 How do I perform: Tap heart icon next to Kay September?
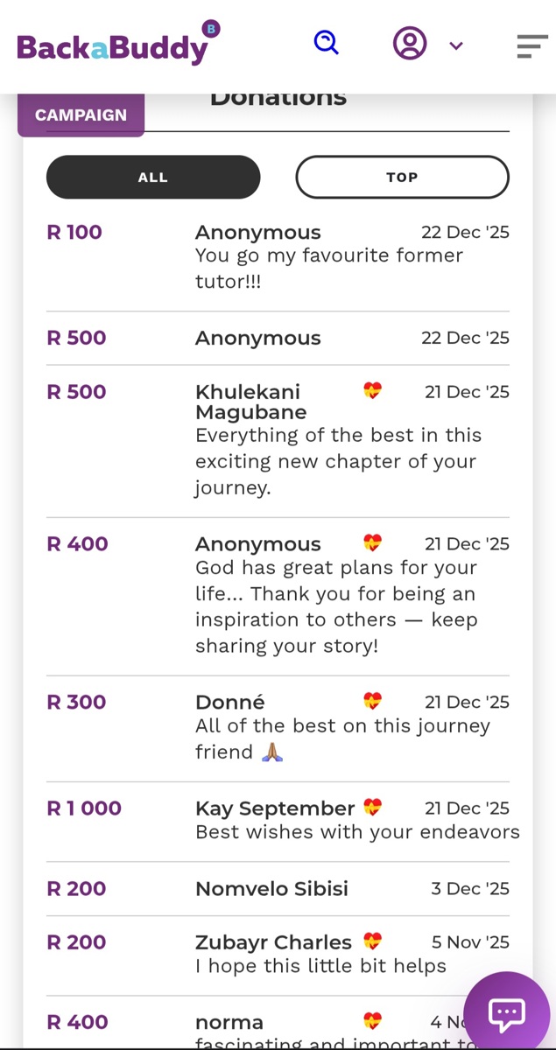(372, 808)
